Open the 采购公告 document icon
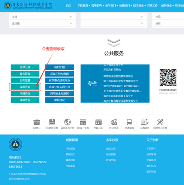Viewport: 184px width, 185px height. [145, 122]
